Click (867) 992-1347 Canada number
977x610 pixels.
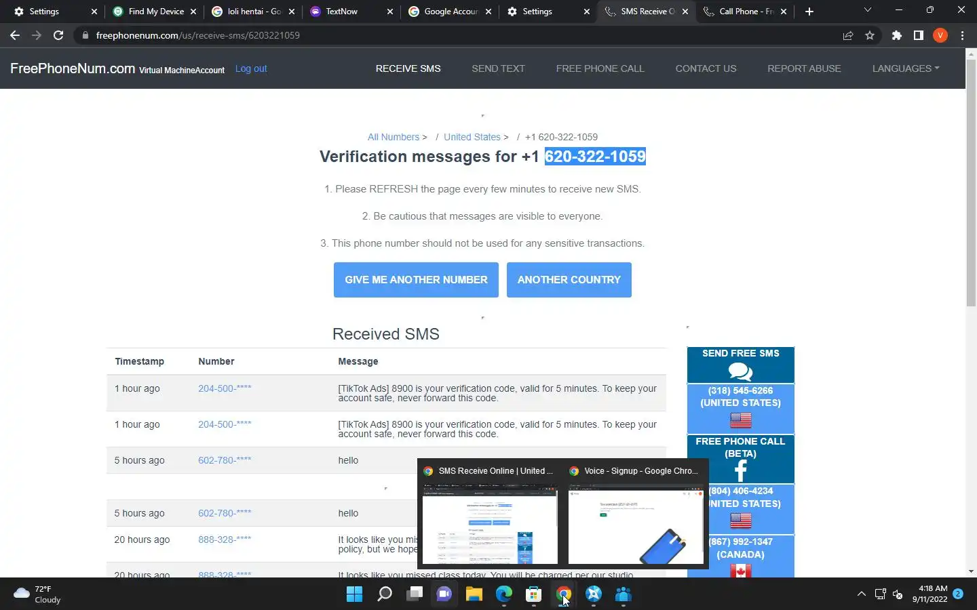[x=740, y=548]
